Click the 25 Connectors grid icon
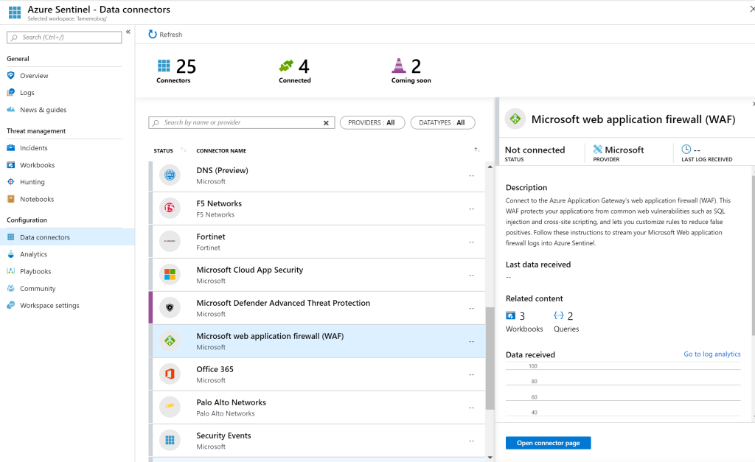755x462 pixels. pyautogui.click(x=164, y=66)
